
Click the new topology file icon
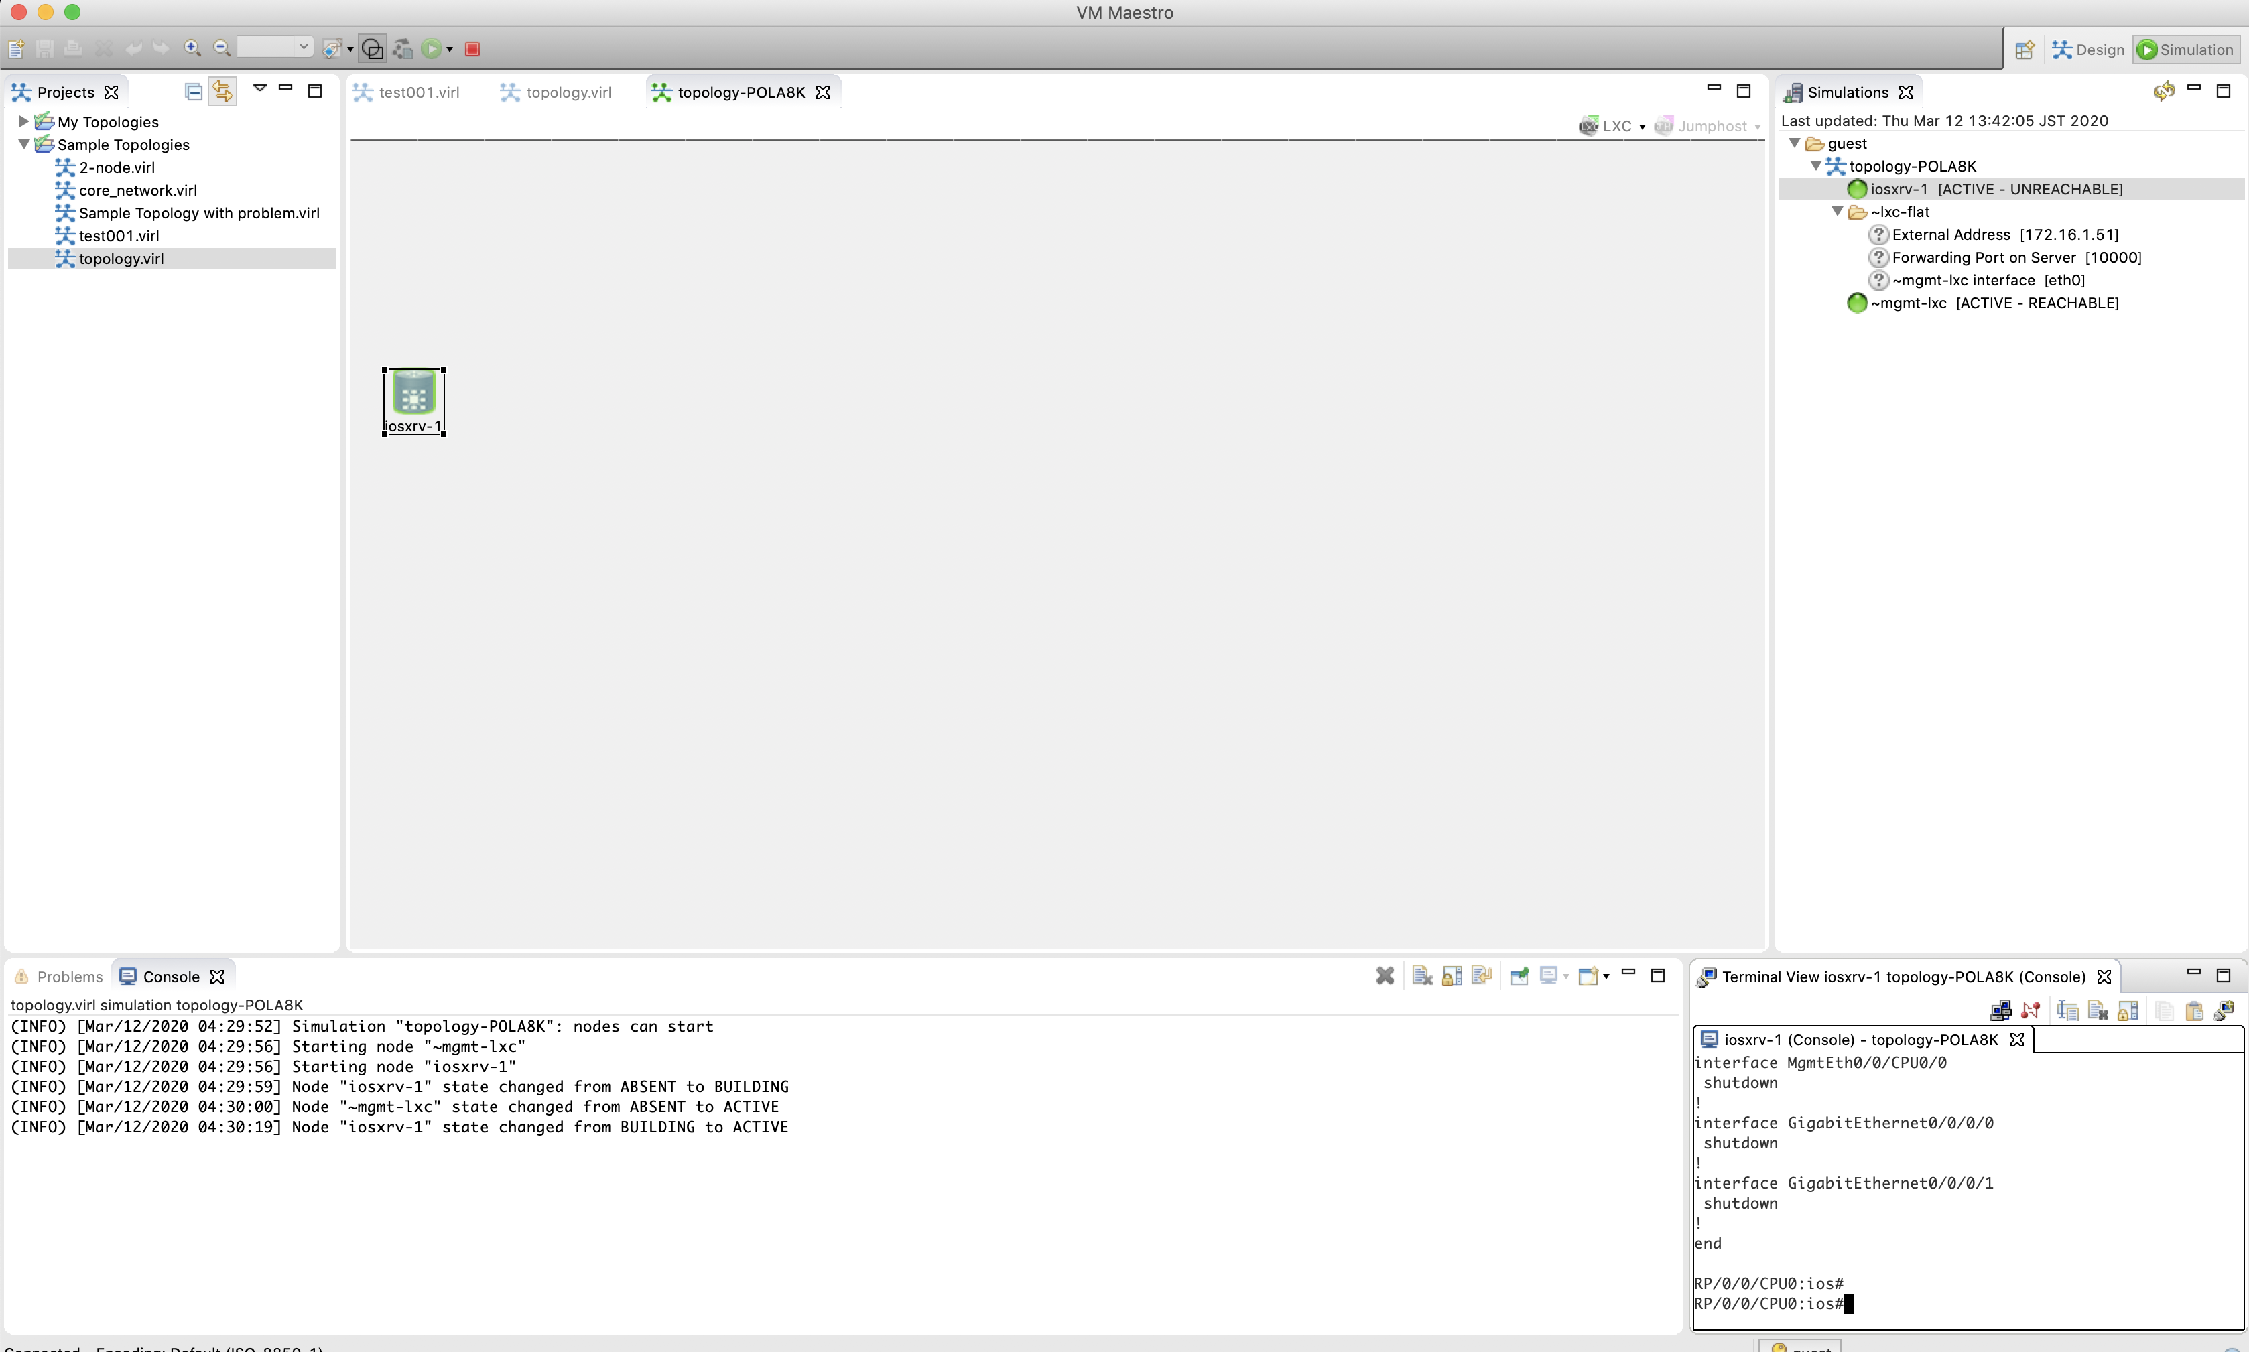[x=16, y=49]
